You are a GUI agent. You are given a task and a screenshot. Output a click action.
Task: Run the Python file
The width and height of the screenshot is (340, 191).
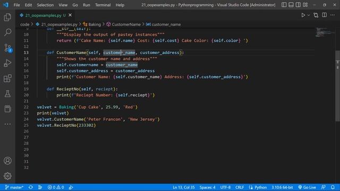tap(303, 15)
